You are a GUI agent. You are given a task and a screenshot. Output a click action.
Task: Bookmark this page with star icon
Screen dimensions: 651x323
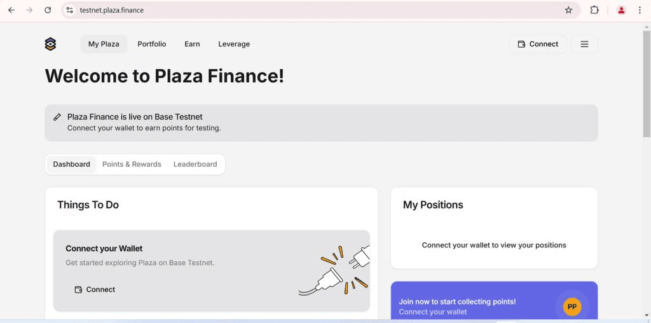click(568, 10)
